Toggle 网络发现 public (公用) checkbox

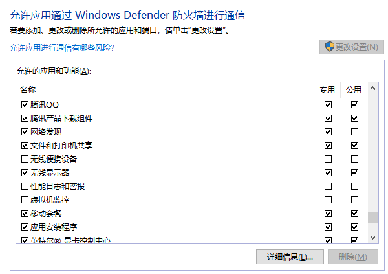(x=354, y=132)
